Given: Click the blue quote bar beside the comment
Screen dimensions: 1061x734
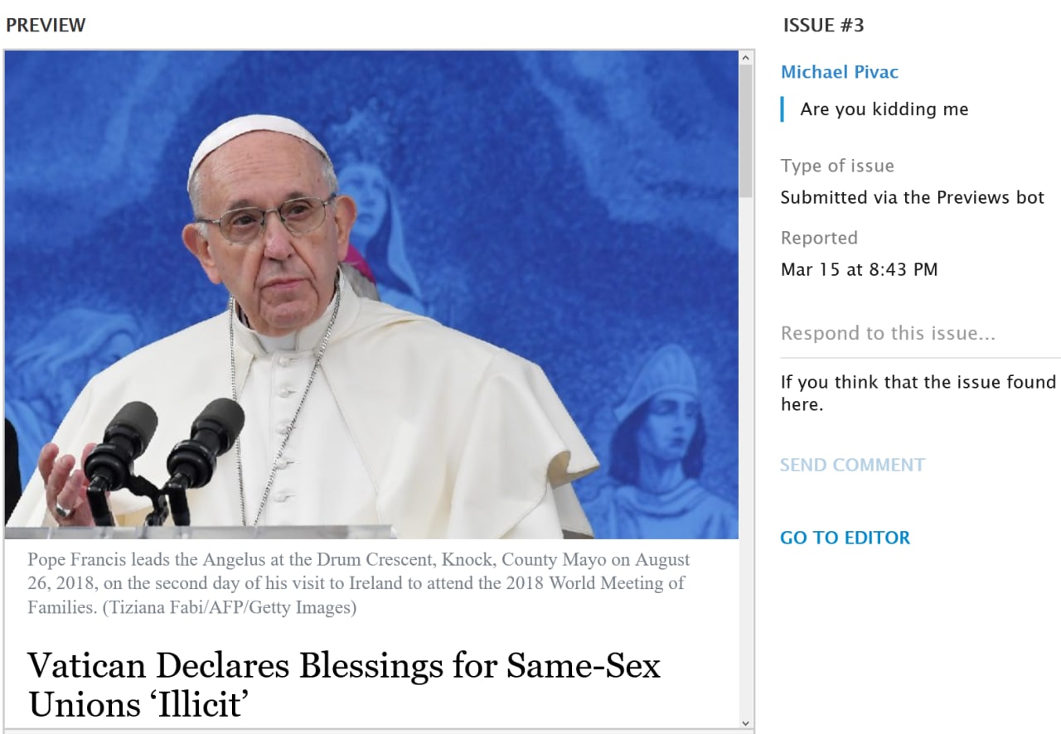Looking at the screenshot, I should pyautogui.click(x=782, y=109).
